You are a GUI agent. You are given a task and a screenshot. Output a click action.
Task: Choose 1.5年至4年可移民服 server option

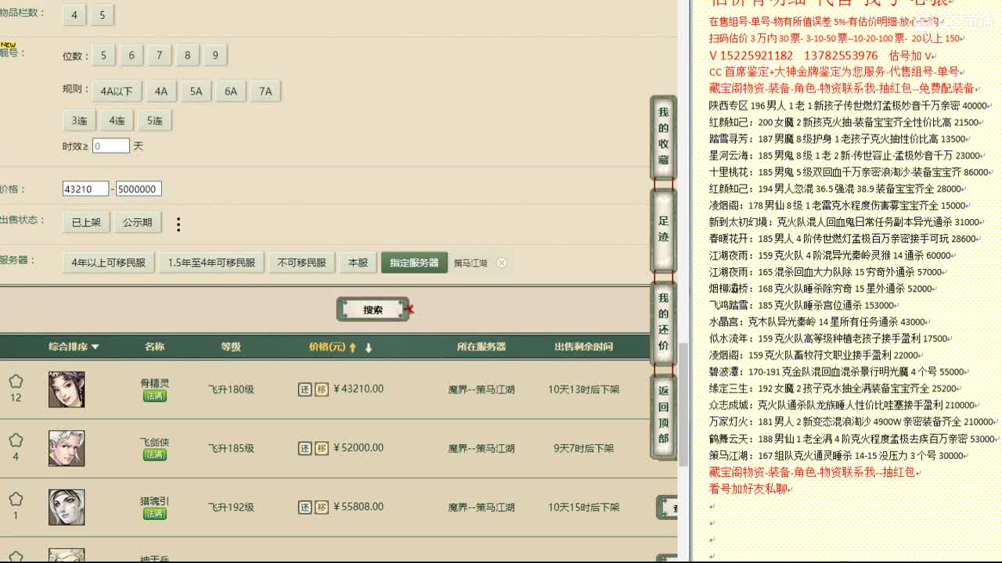tap(211, 263)
